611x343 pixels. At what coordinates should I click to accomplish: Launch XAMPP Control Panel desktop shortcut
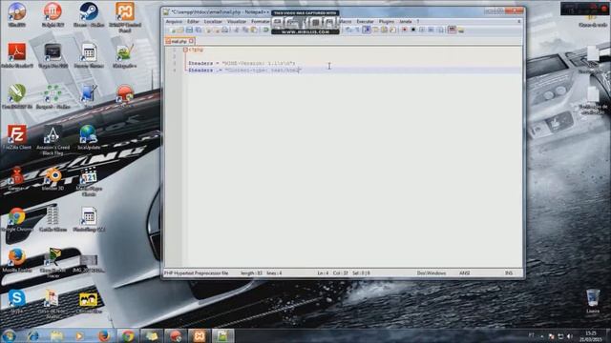(x=125, y=17)
